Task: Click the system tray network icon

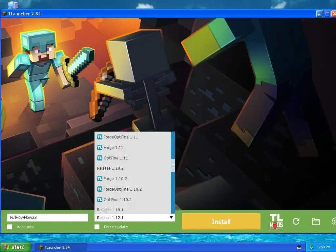Action: coord(312,247)
